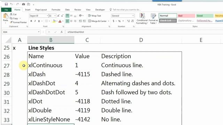Increase the font size
223x125 pixels.
(x=59, y=16)
